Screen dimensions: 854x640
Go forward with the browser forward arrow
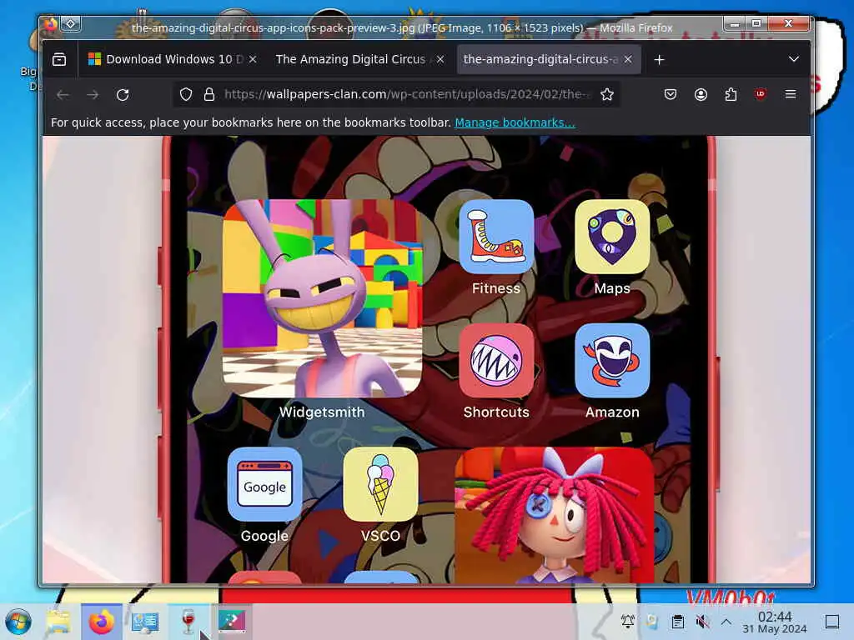point(93,95)
